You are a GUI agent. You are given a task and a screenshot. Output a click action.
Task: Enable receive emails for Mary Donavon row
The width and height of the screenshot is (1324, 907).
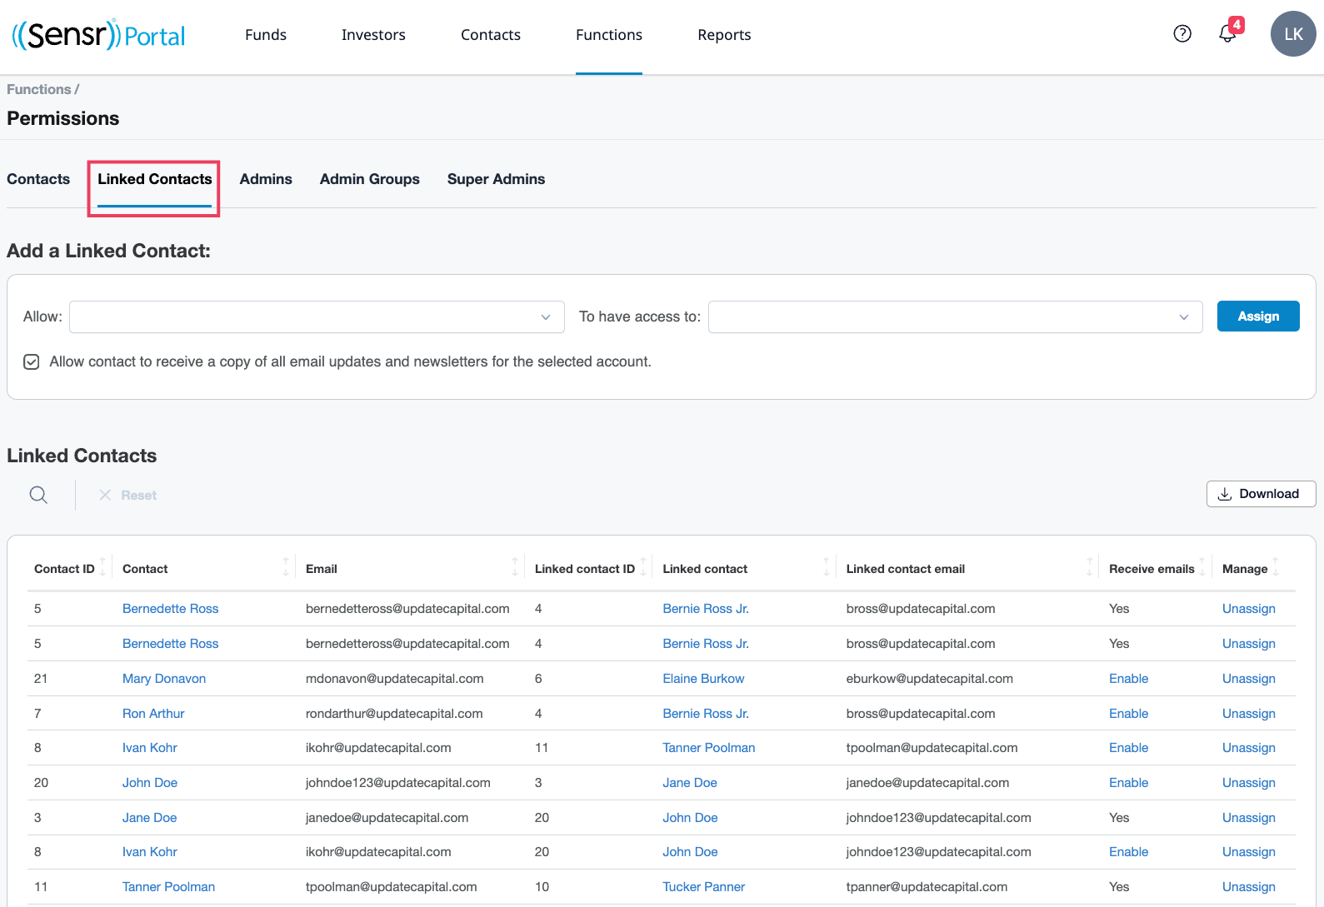click(x=1128, y=679)
